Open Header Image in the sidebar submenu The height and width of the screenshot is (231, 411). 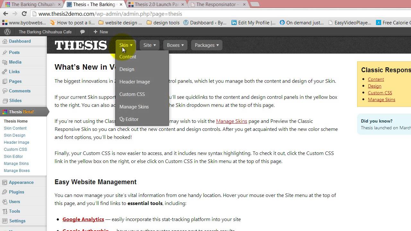[16, 142]
